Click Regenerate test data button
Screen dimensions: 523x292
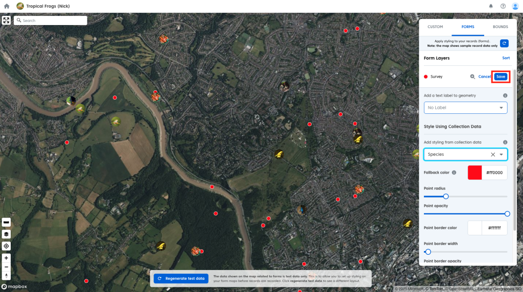(x=181, y=279)
